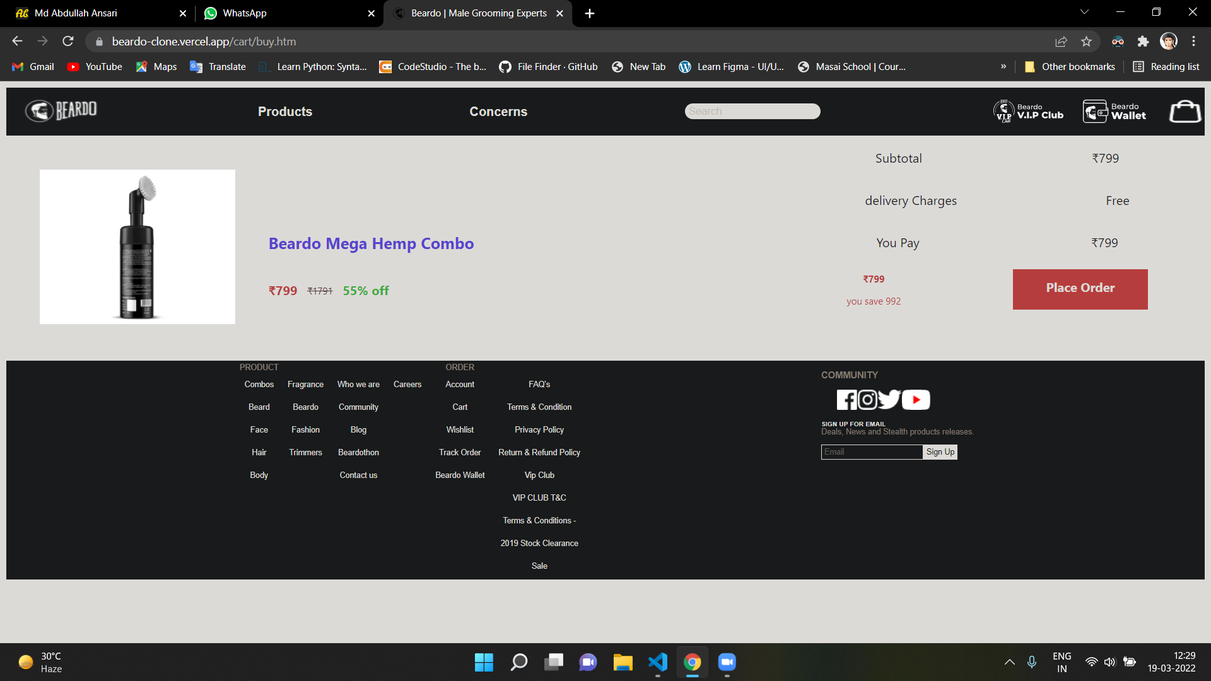Image resolution: width=1211 pixels, height=681 pixels.
Task: Click the Place Order button
Action: tap(1080, 289)
